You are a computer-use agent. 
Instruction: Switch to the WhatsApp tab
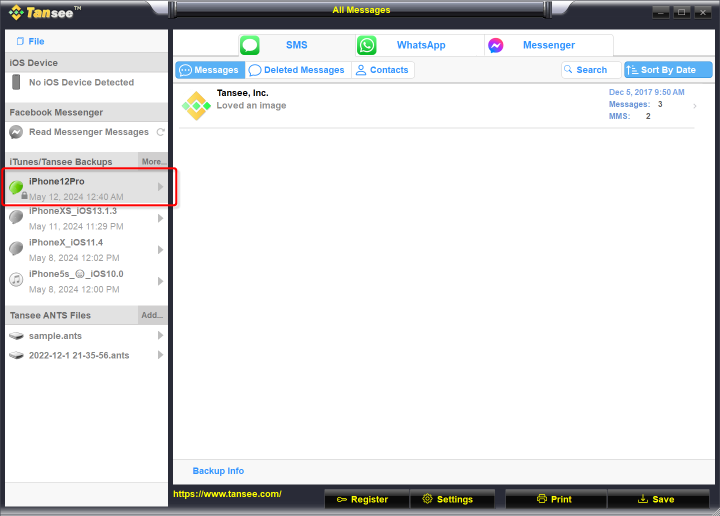(420, 45)
